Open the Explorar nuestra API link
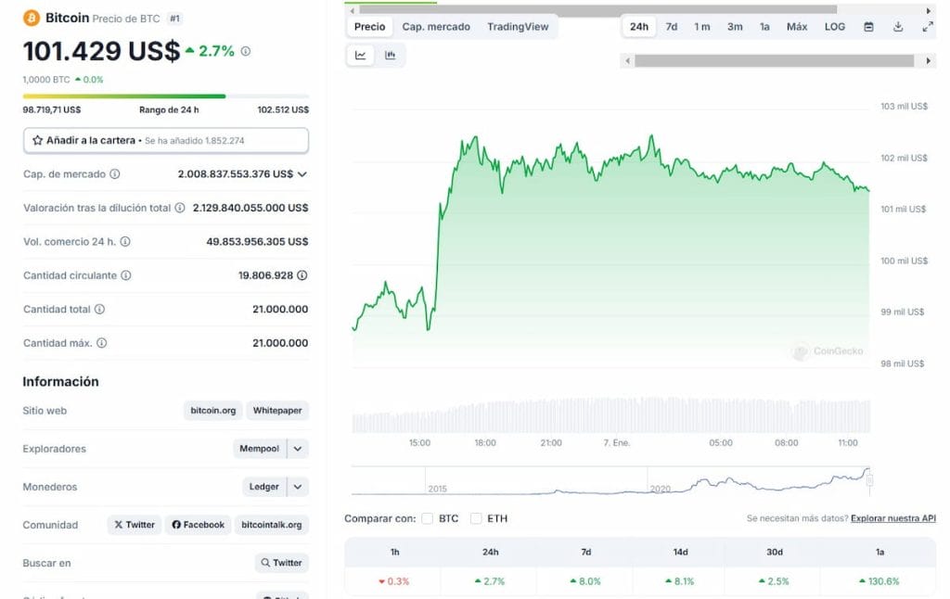Screen dimensions: 950x599 coord(892,519)
